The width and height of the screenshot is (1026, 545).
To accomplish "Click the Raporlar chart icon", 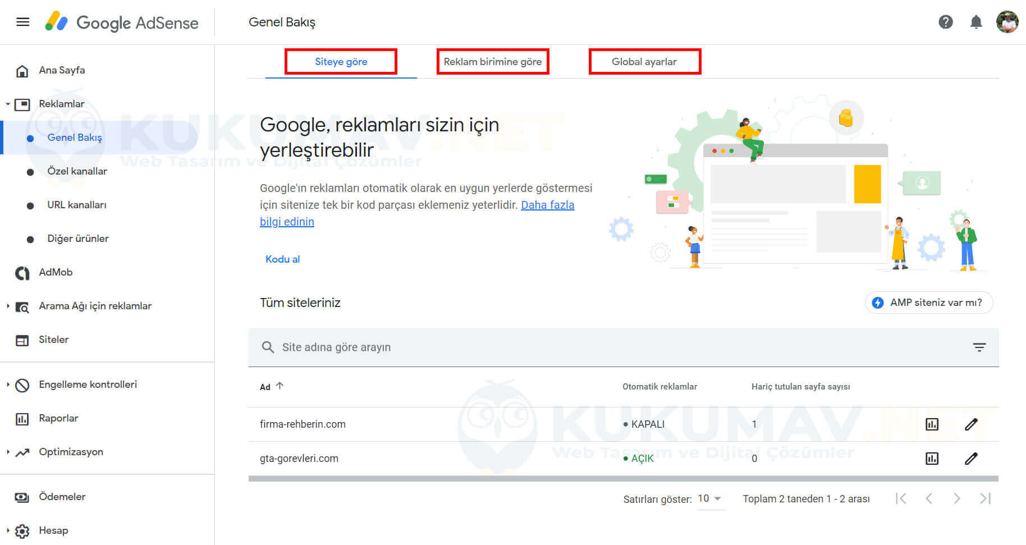I will pos(22,419).
